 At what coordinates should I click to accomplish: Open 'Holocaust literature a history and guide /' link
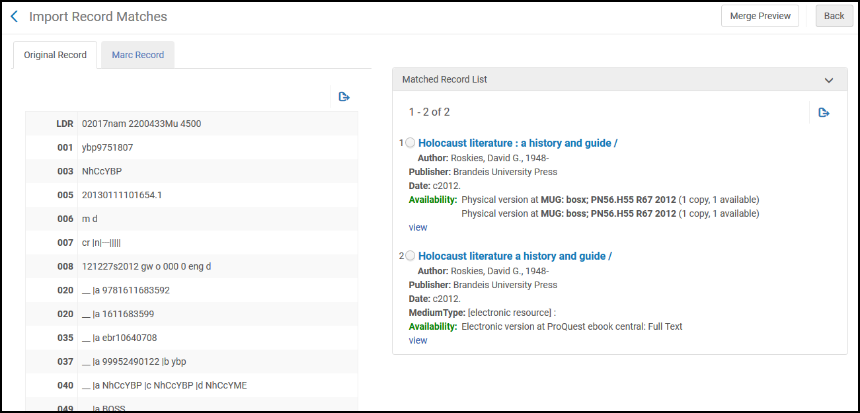pyautogui.click(x=515, y=256)
